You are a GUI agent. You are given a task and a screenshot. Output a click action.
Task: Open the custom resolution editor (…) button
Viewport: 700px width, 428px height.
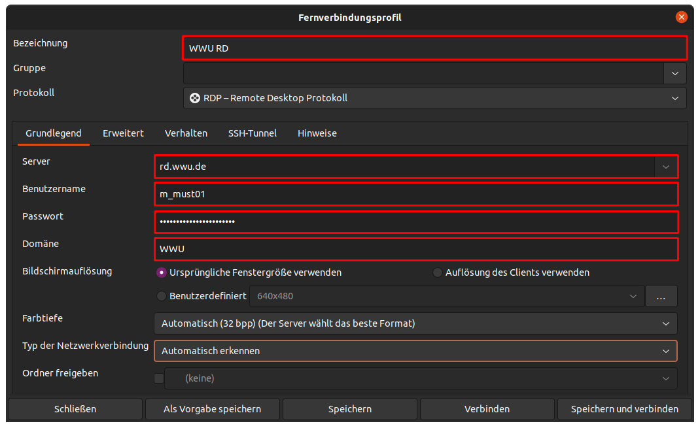(x=661, y=296)
